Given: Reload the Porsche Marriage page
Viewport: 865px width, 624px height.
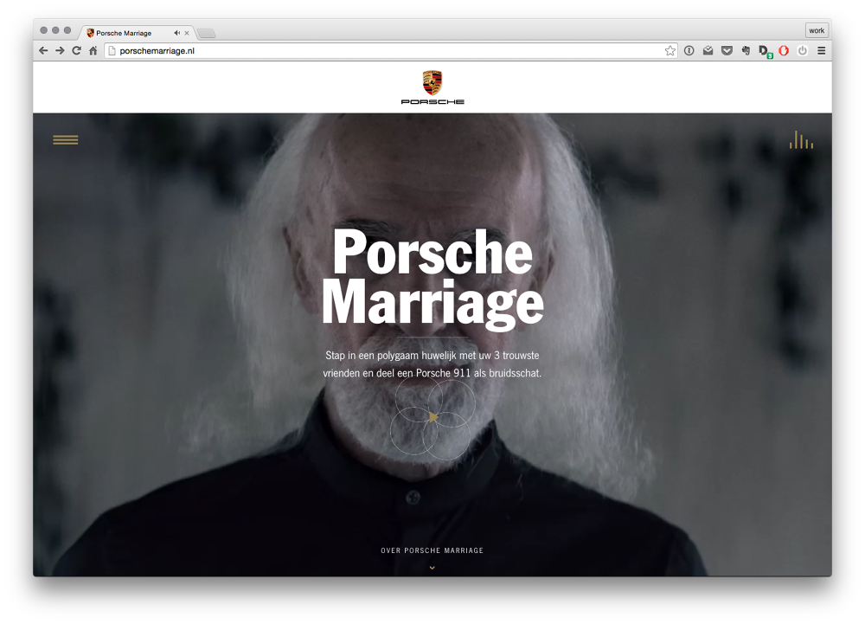Looking at the screenshot, I should click(x=75, y=50).
